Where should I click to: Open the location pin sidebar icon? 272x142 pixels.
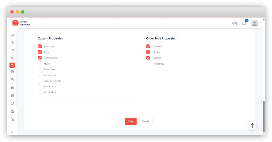pyautogui.click(x=12, y=43)
